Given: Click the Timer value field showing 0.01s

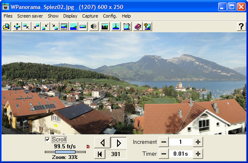Looking at the screenshot, I should 181,154.
